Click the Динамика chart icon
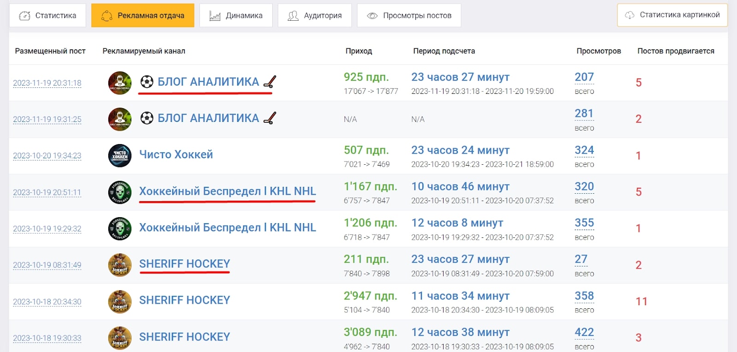Screen dimensions: 737x352 215,16
